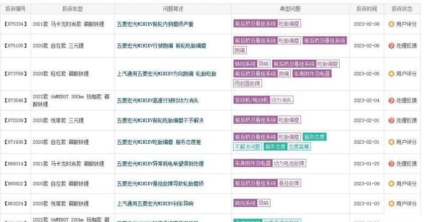The image size is (428, 222).
Task: Select the 跑偏 tag in row 873789
Action: tap(284, 74)
